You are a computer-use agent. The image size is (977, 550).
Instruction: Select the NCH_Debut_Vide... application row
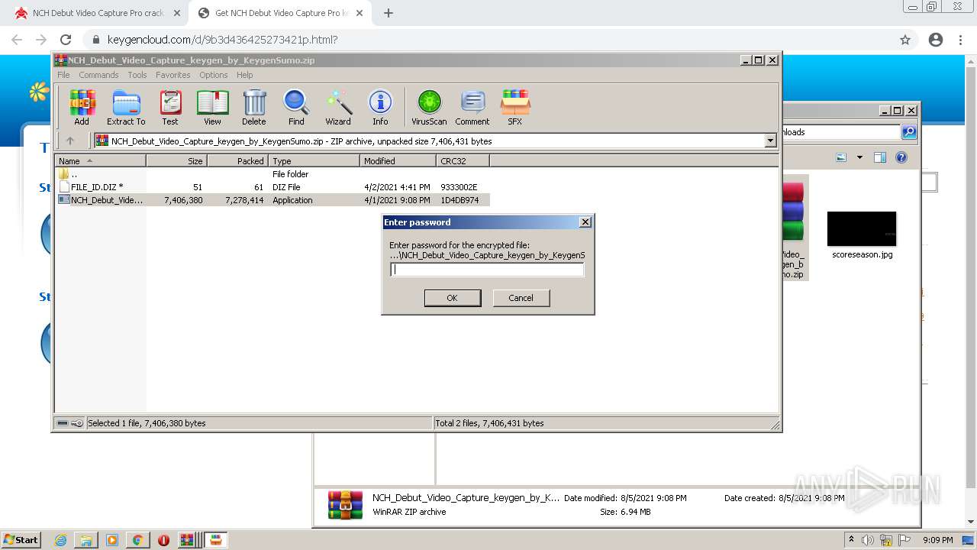click(272, 200)
